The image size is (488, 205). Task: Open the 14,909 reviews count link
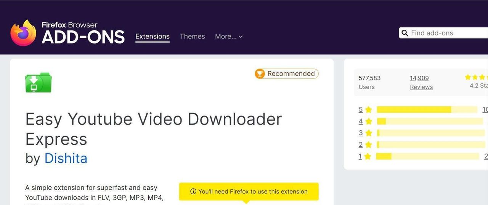coord(419,78)
